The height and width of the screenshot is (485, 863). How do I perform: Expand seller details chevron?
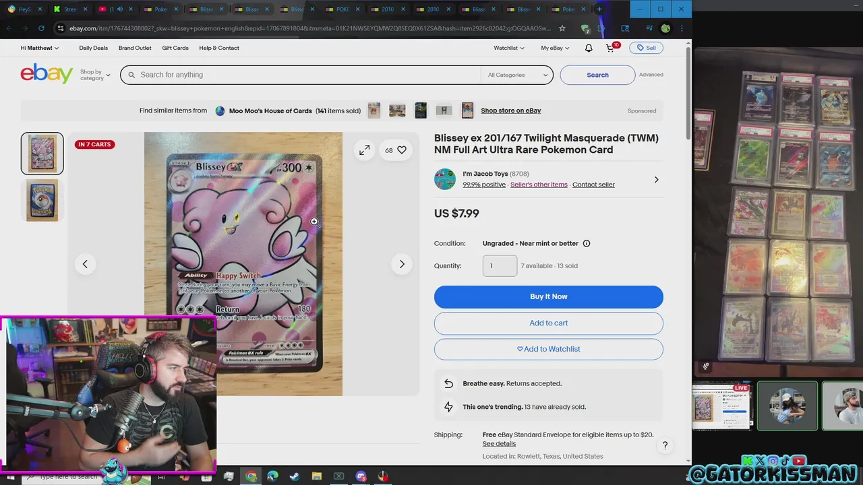coord(657,180)
